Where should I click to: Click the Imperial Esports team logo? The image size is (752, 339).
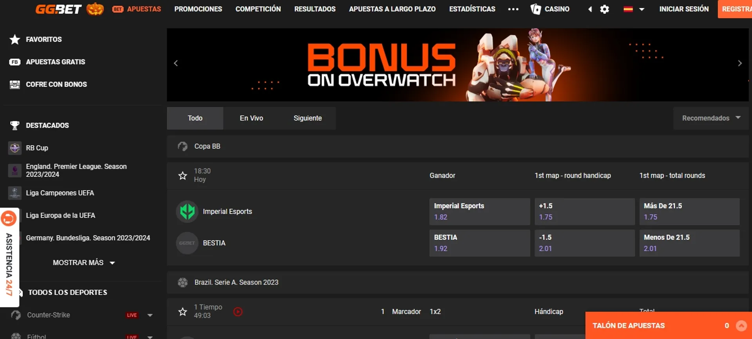(187, 212)
